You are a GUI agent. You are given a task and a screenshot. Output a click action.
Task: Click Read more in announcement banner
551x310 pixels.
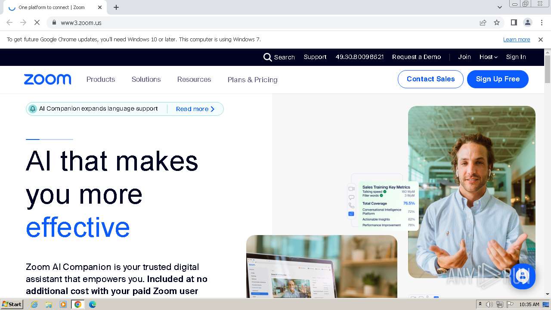point(195,109)
